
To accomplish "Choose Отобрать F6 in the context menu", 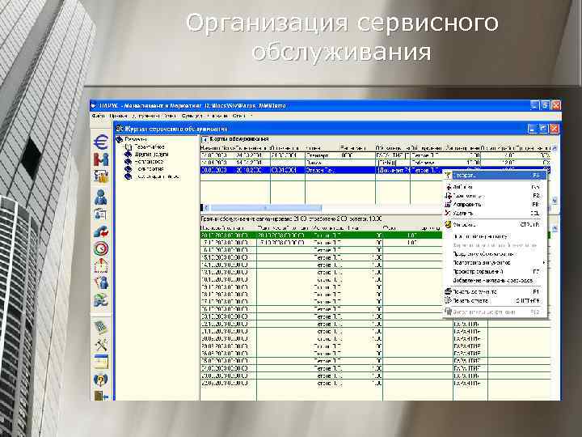I will (x=495, y=175).
